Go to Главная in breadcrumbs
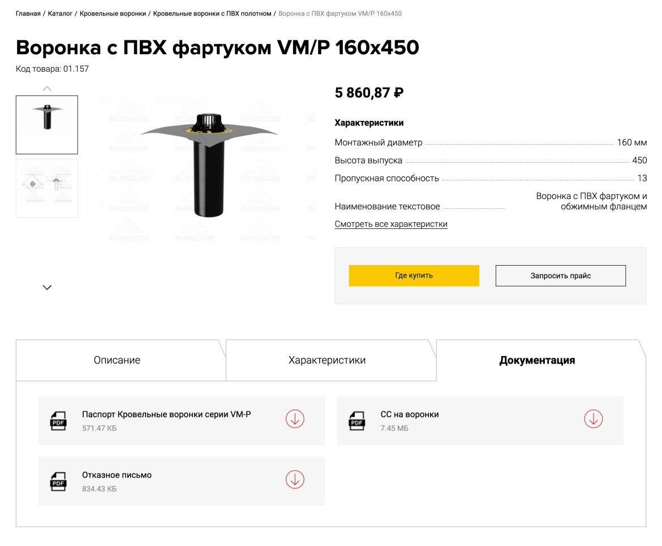This screenshot has height=546, width=662. pyautogui.click(x=28, y=13)
